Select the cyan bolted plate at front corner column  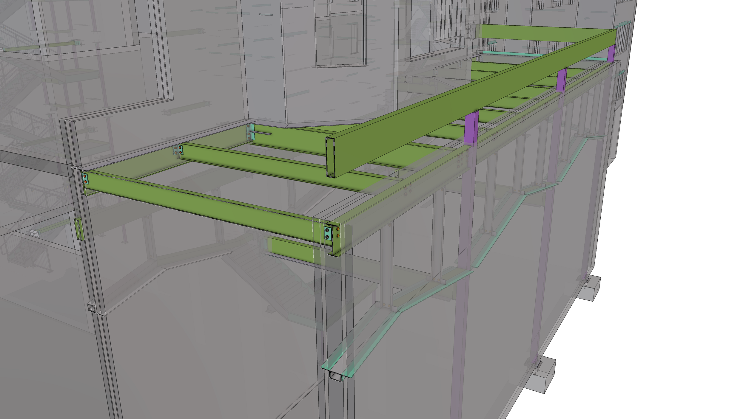327,233
